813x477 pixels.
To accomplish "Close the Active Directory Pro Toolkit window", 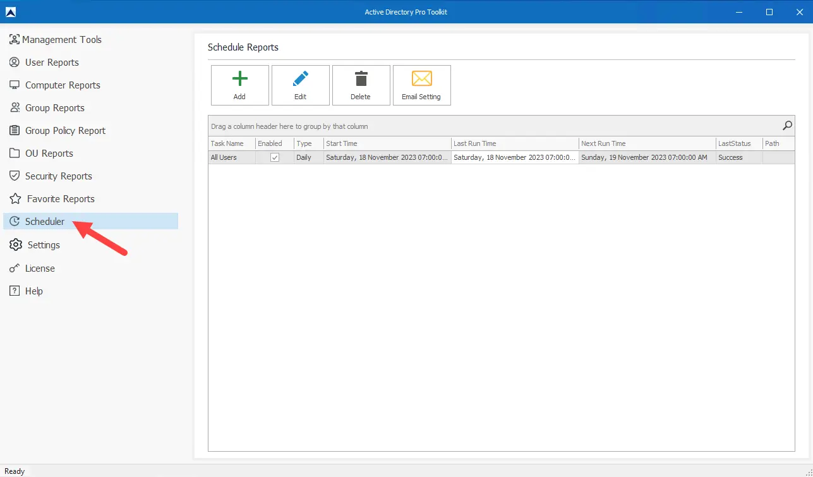I will [798, 11].
